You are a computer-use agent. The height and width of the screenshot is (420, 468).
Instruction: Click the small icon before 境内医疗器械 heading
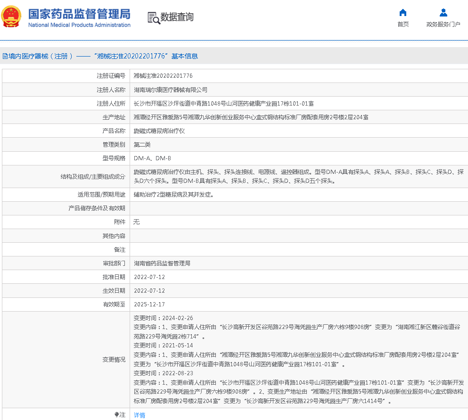pyautogui.click(x=5, y=56)
